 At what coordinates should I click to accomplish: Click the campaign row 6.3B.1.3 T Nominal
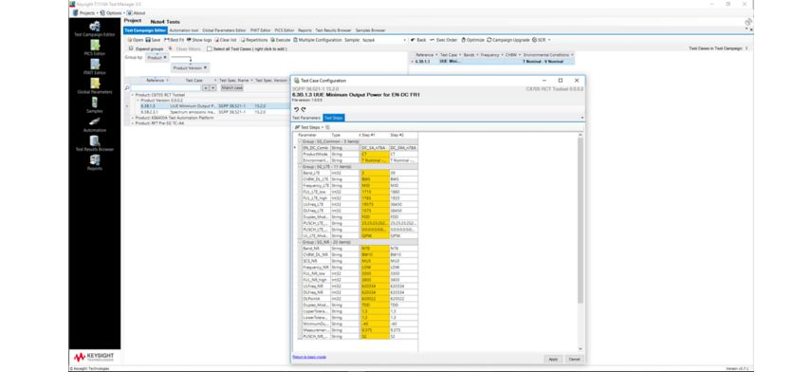point(491,62)
